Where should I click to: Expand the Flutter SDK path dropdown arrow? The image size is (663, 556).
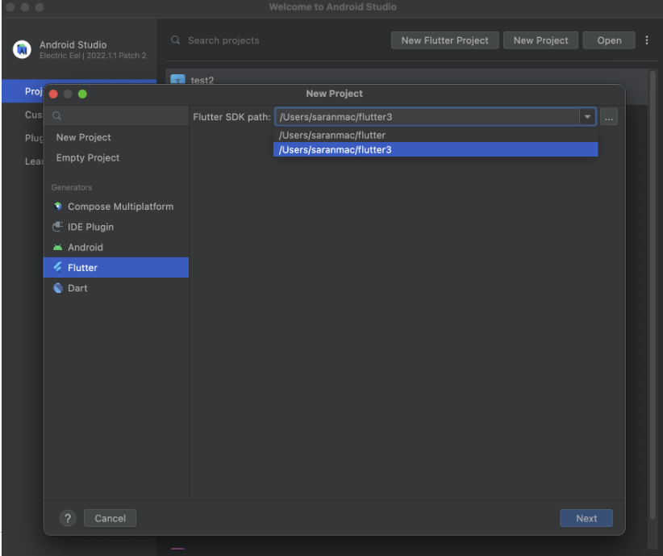pos(587,117)
